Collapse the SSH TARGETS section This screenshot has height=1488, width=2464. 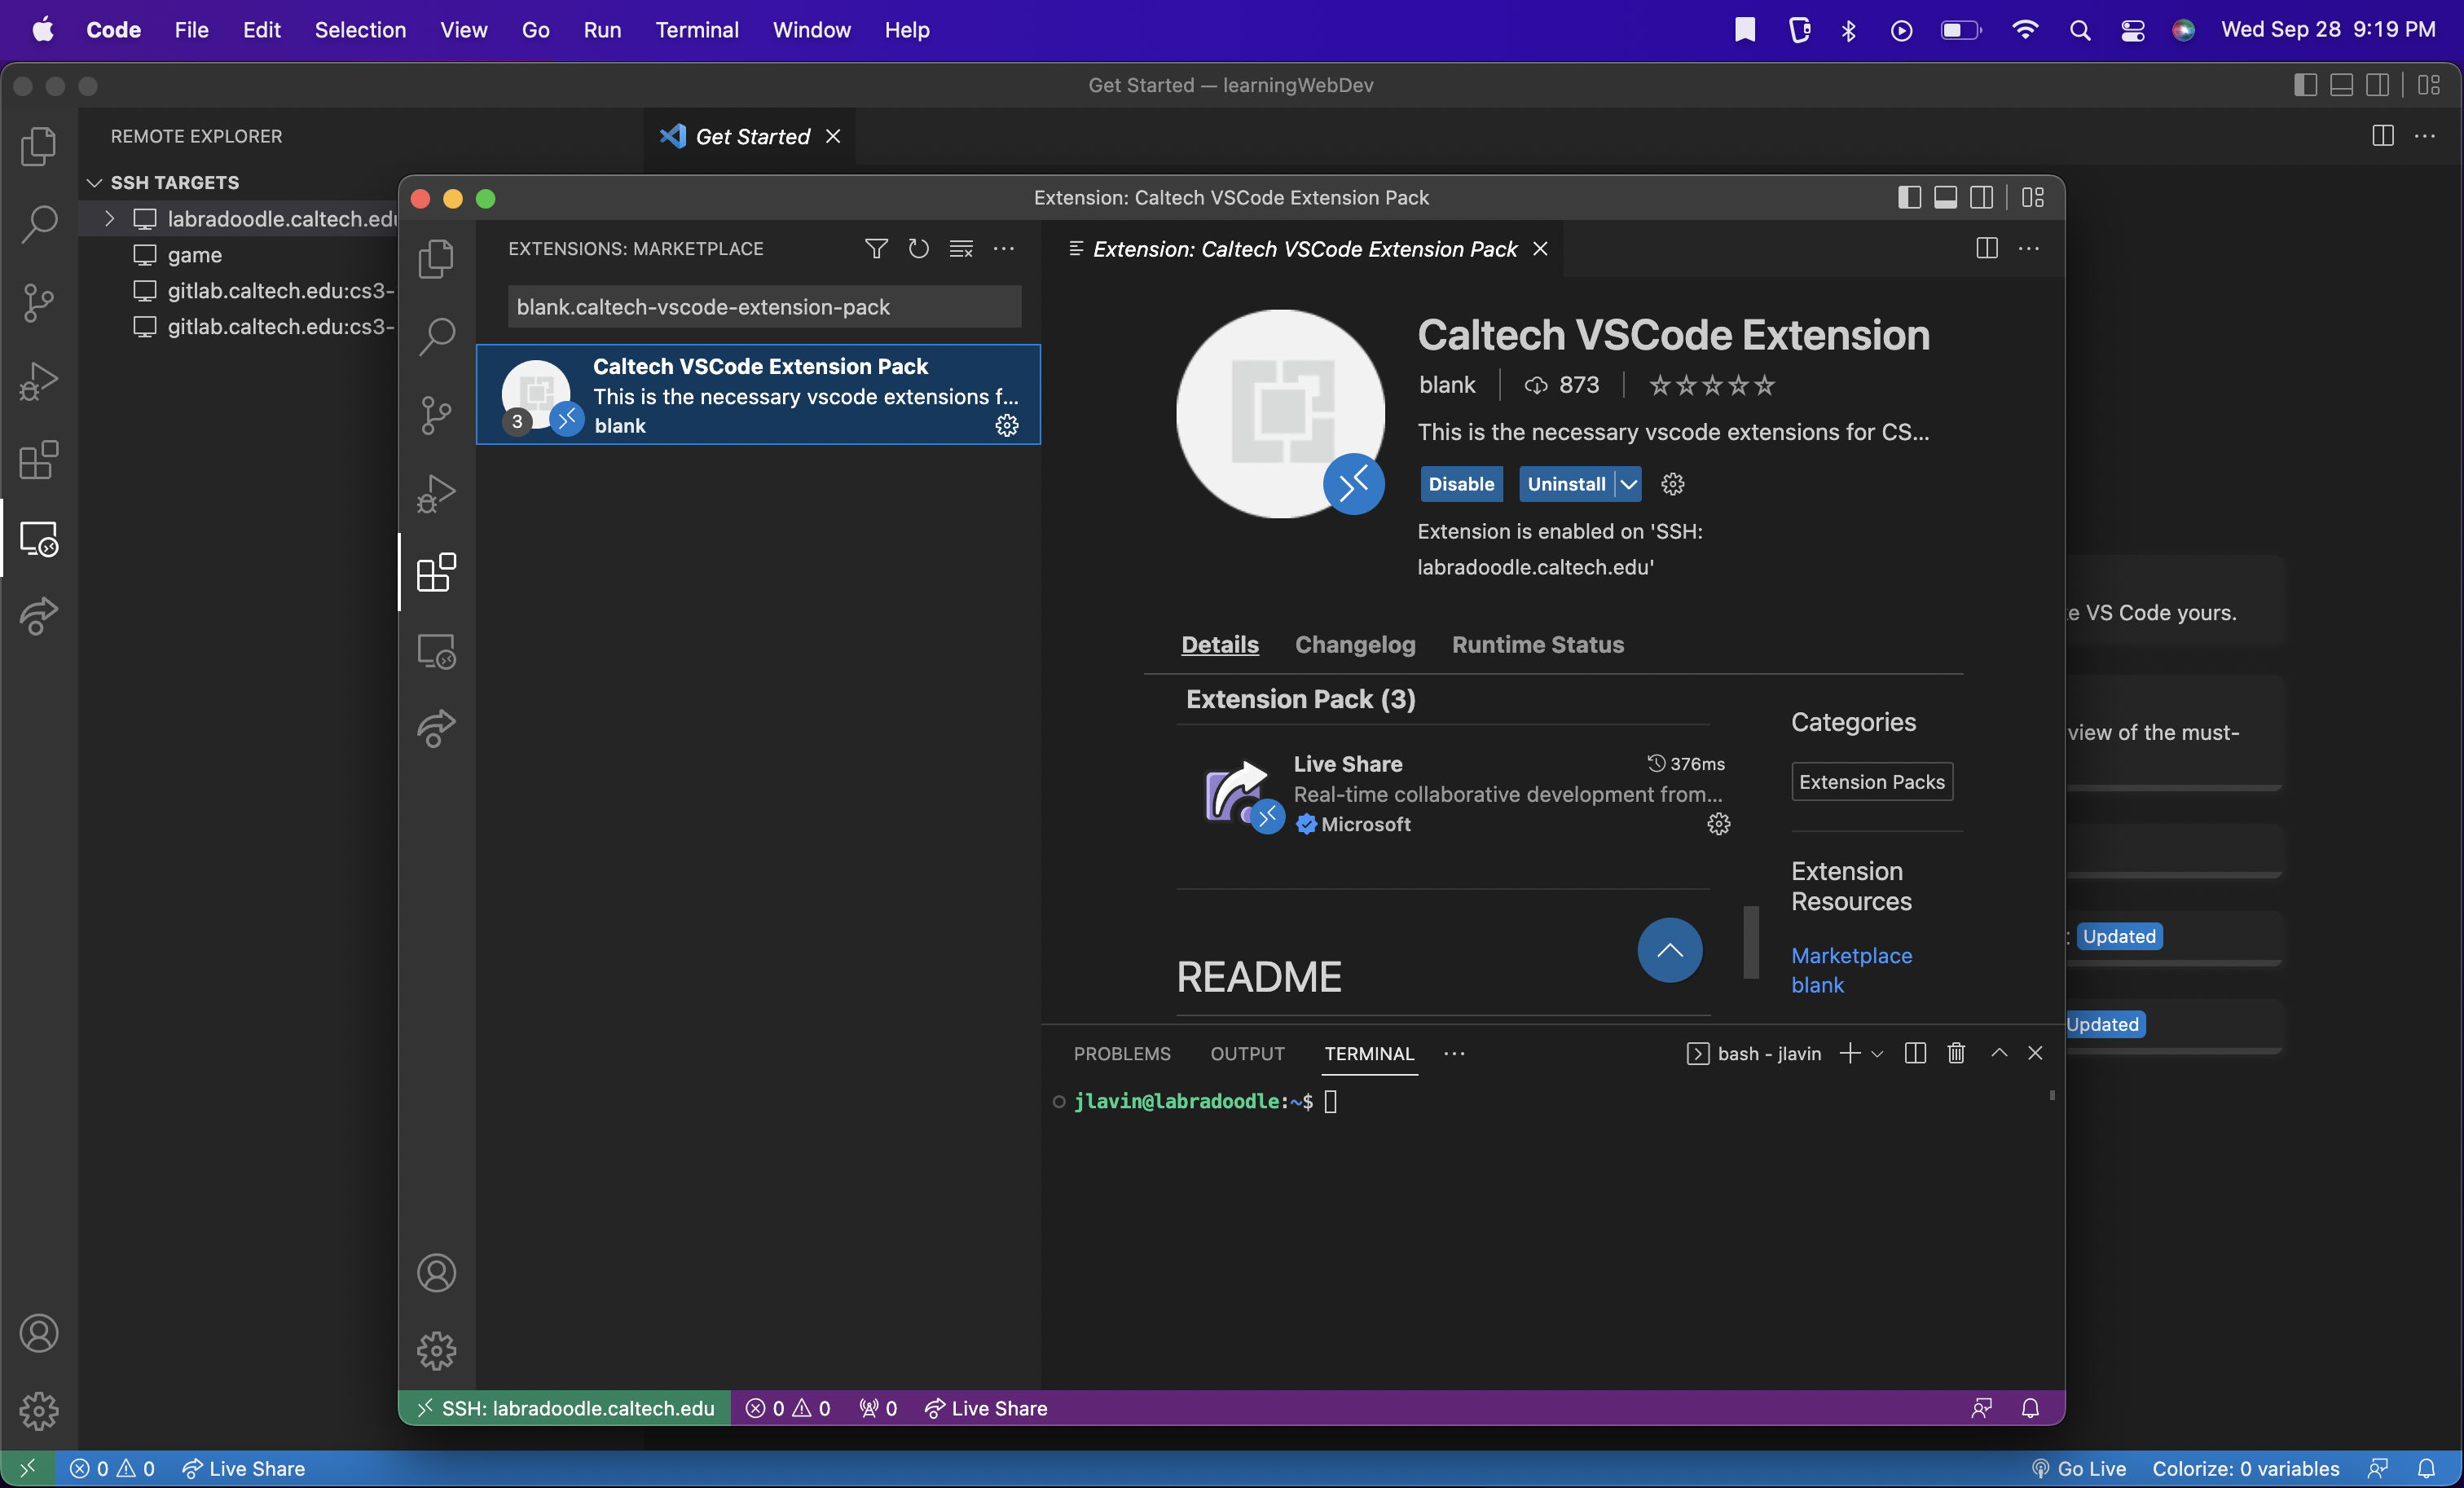coord(95,182)
